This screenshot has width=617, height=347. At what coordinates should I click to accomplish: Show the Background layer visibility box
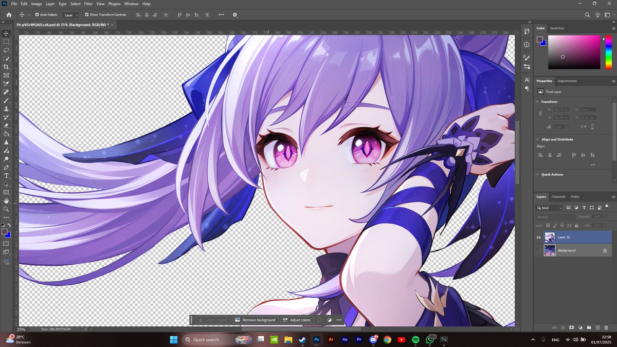pos(539,250)
